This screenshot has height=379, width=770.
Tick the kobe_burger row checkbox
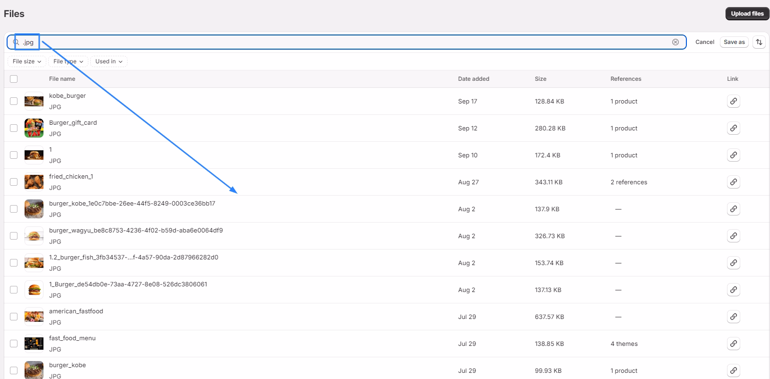[14, 101]
